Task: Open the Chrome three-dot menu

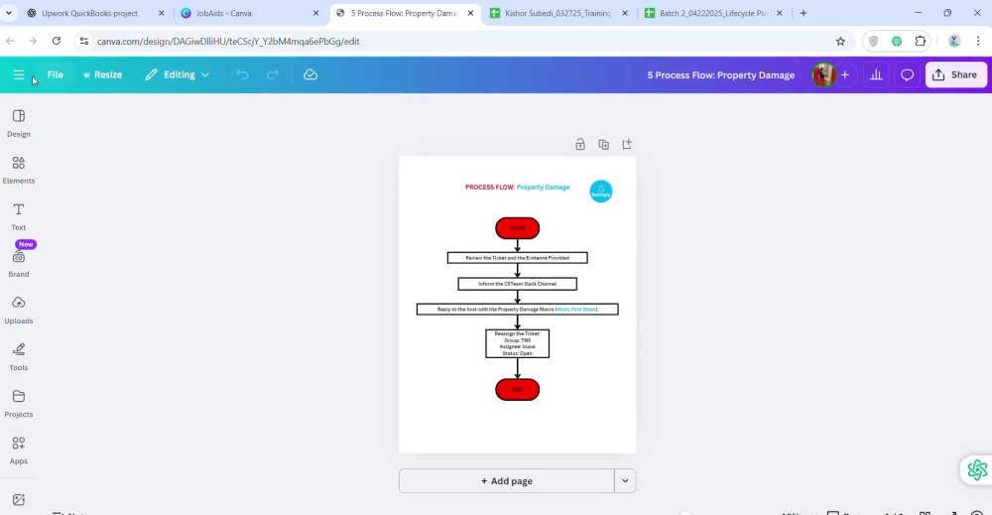Action: [x=978, y=41]
